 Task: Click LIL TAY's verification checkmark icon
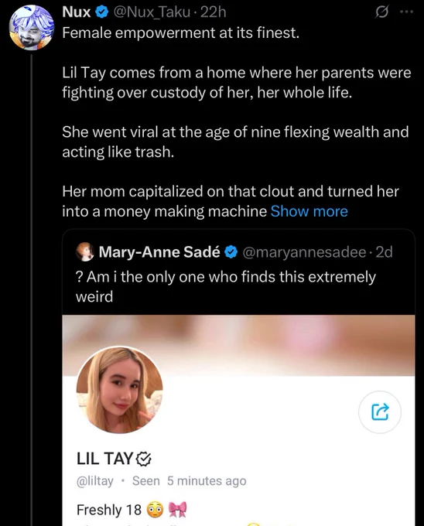(144, 459)
